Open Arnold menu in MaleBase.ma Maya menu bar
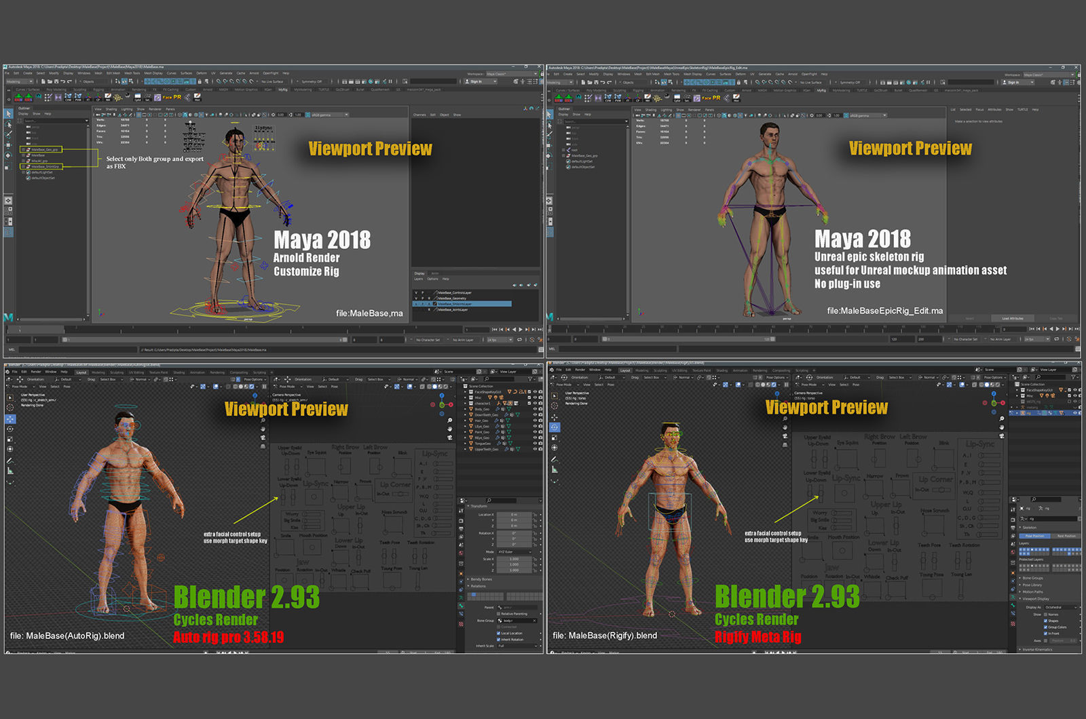Viewport: 1086px width, 719px height. (254, 73)
